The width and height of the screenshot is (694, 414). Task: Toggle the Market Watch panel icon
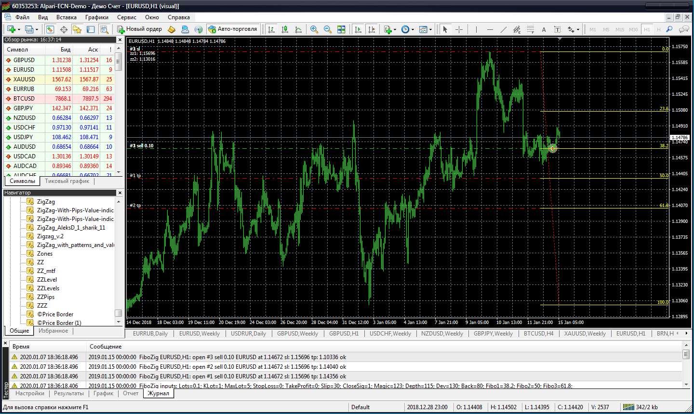tap(50, 29)
